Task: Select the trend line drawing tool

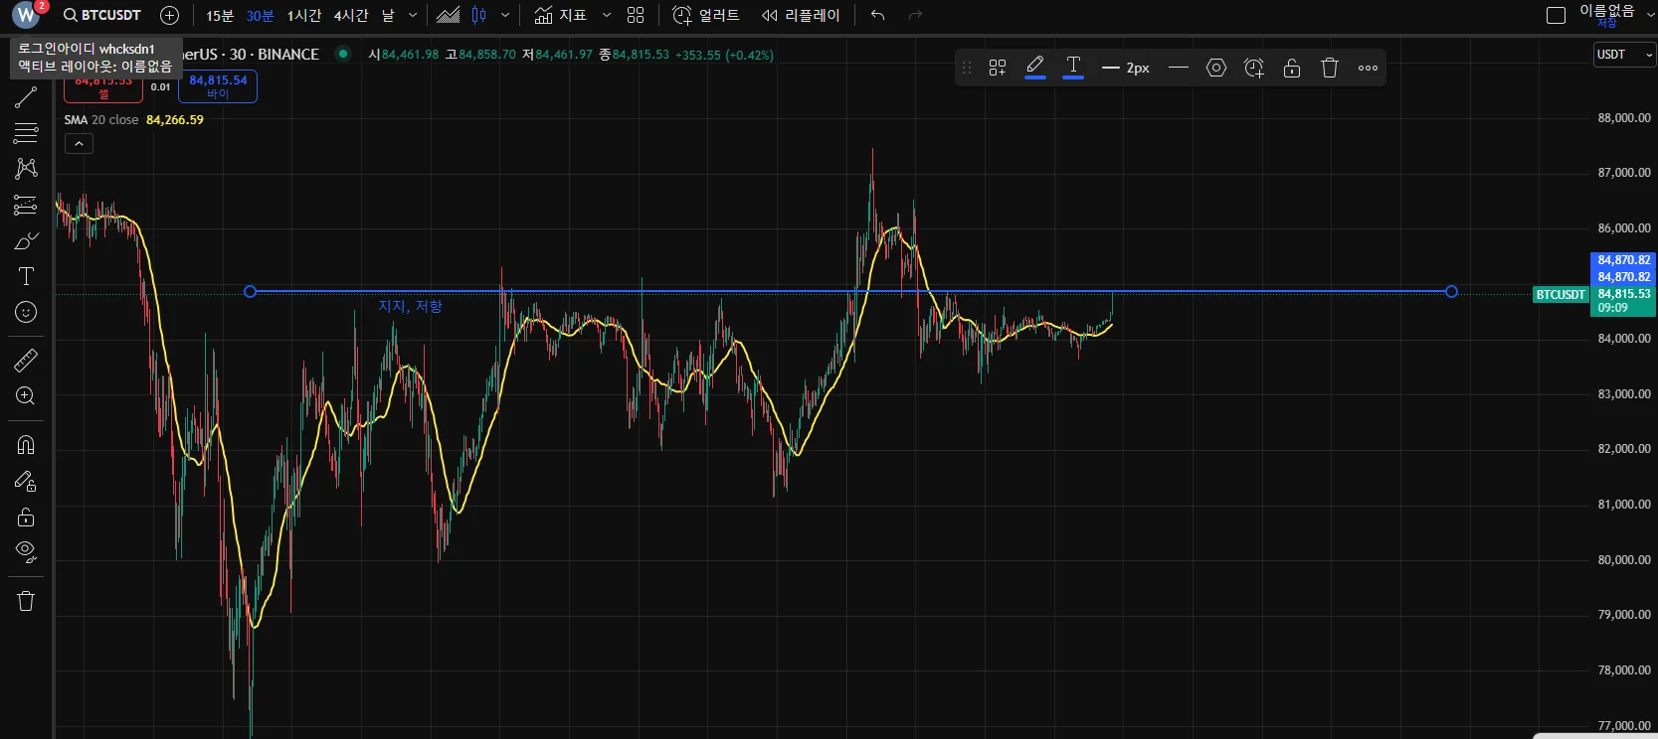Action: pyautogui.click(x=26, y=97)
